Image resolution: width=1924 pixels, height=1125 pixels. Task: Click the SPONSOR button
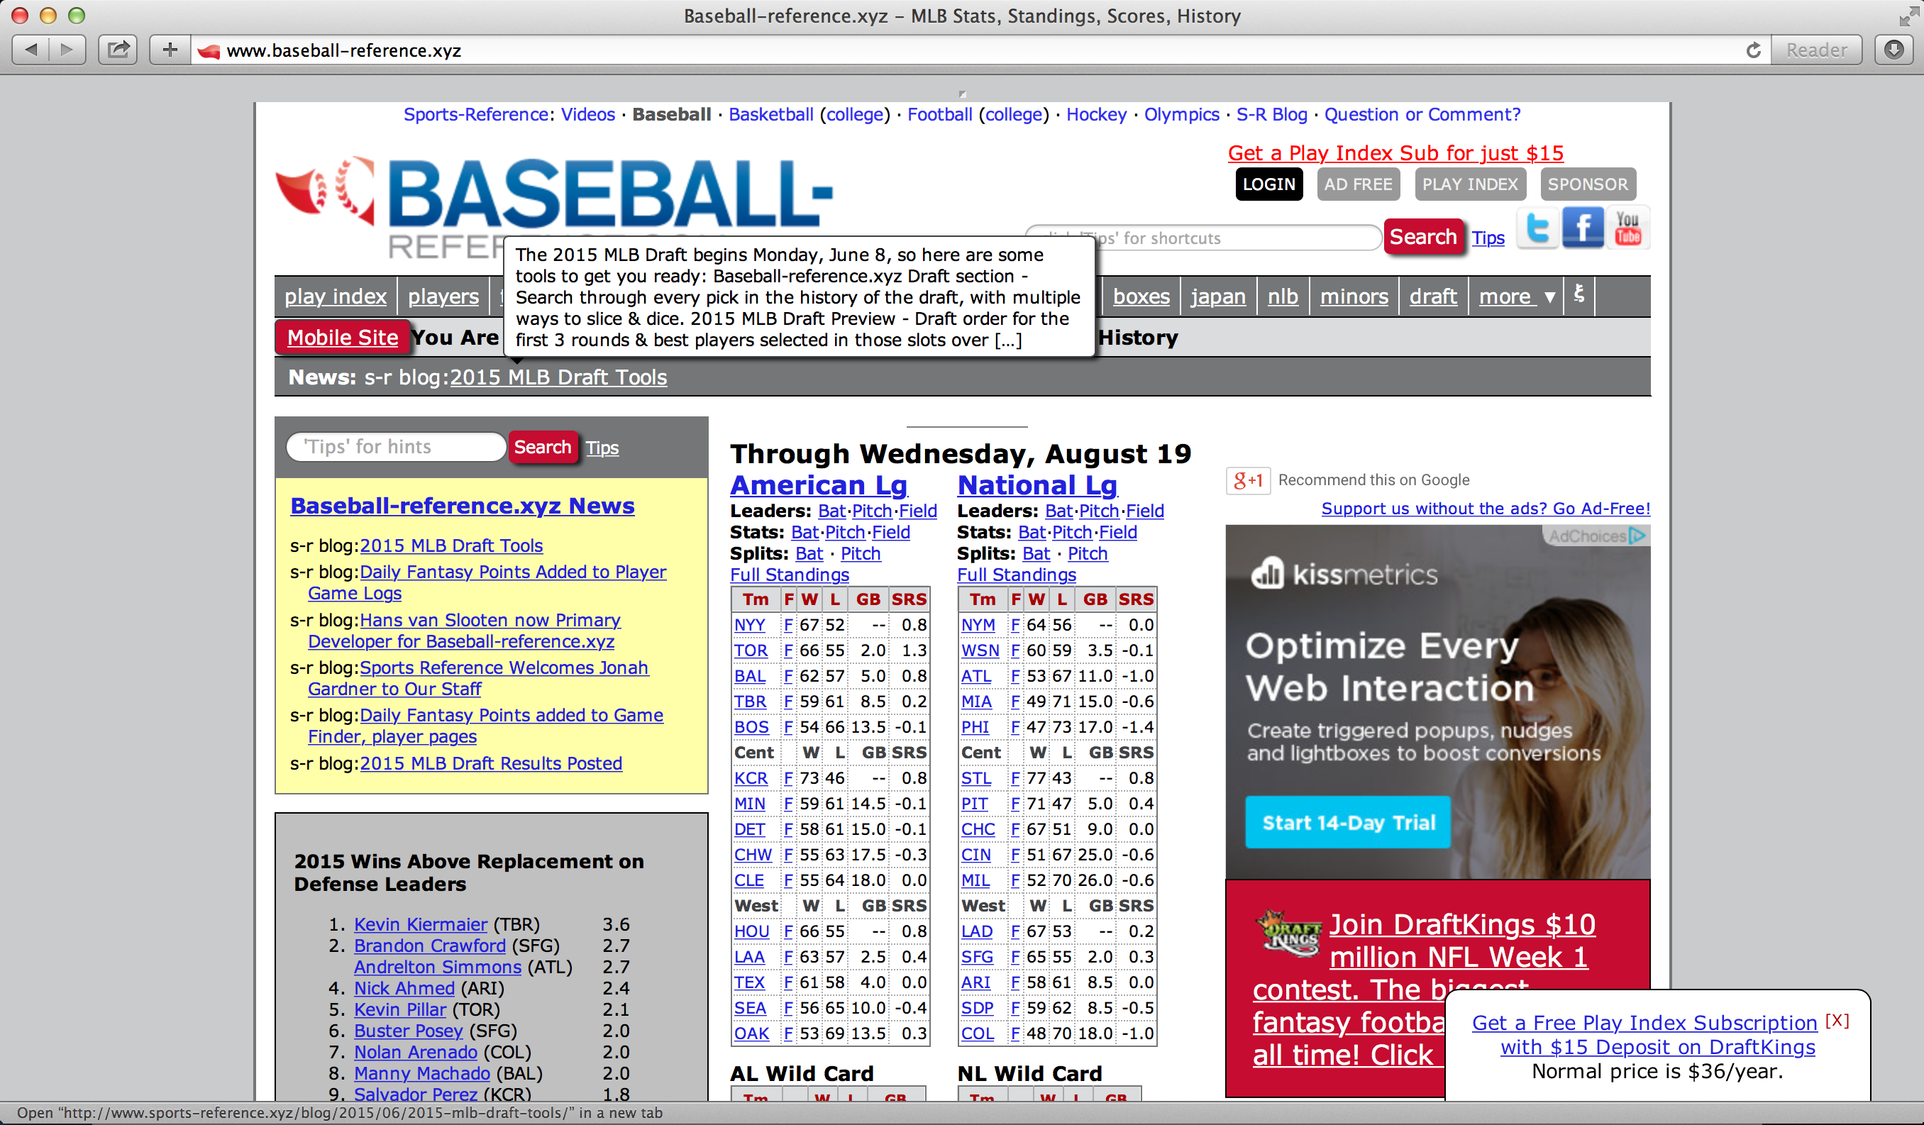click(x=1587, y=184)
